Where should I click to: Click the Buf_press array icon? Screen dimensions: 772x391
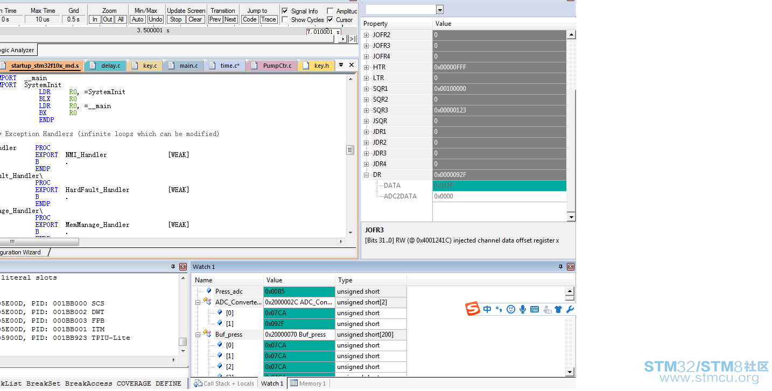click(x=207, y=334)
